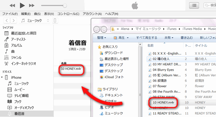Select file 04 Blurry Eyes in Explorer
The width and height of the screenshot is (216, 117).
tap(163, 70)
